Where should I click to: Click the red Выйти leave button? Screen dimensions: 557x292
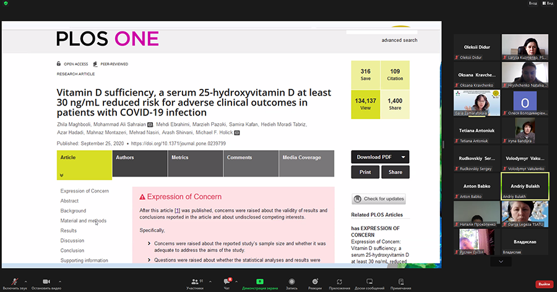click(x=544, y=284)
